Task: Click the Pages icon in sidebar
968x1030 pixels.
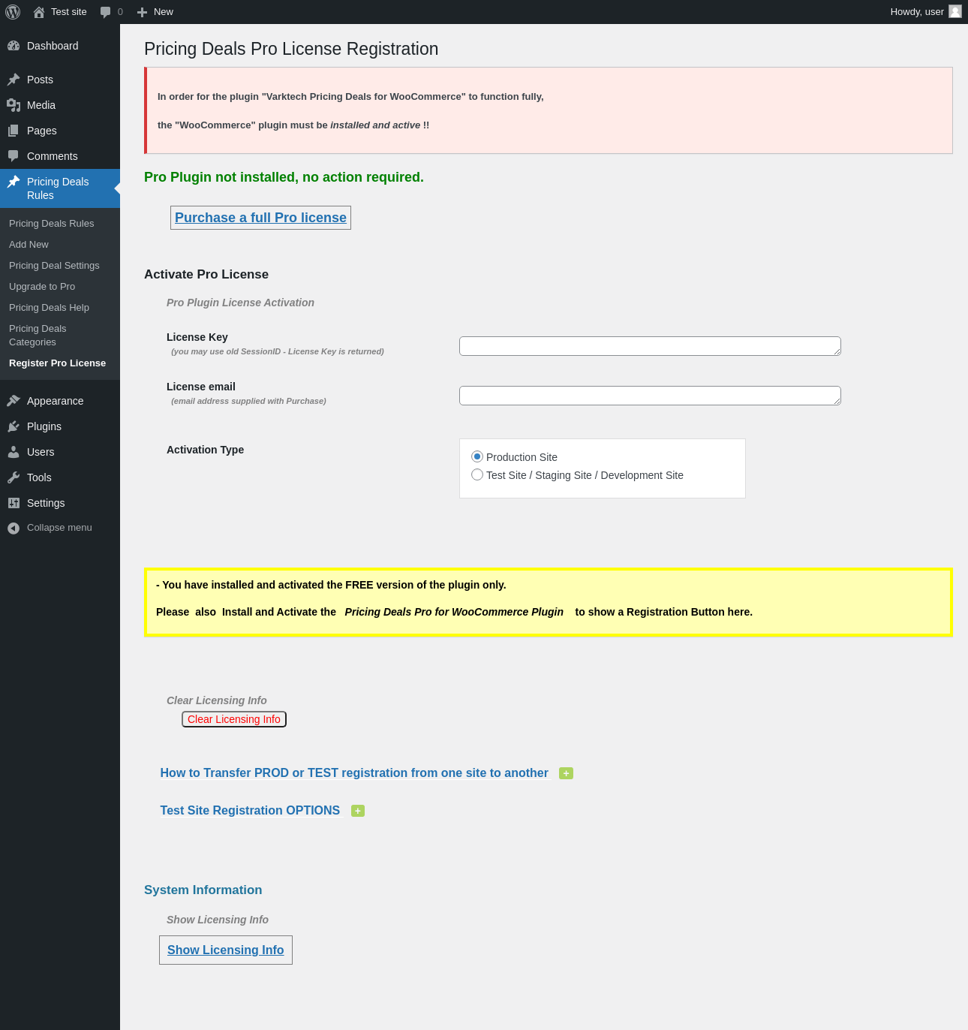Action: tap(14, 131)
